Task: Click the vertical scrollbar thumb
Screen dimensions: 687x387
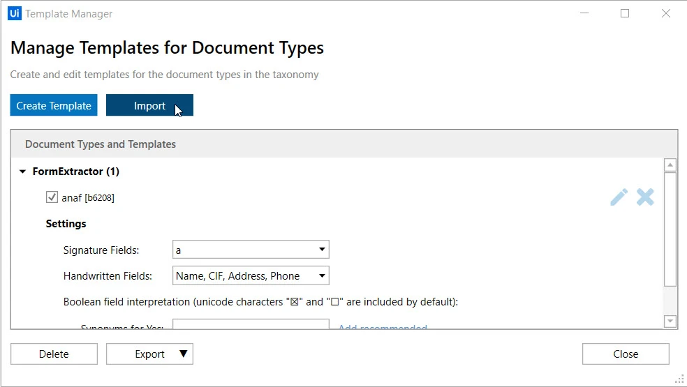Action: coord(670,229)
